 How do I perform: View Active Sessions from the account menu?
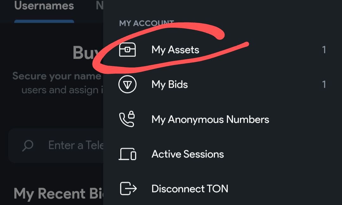[188, 154]
